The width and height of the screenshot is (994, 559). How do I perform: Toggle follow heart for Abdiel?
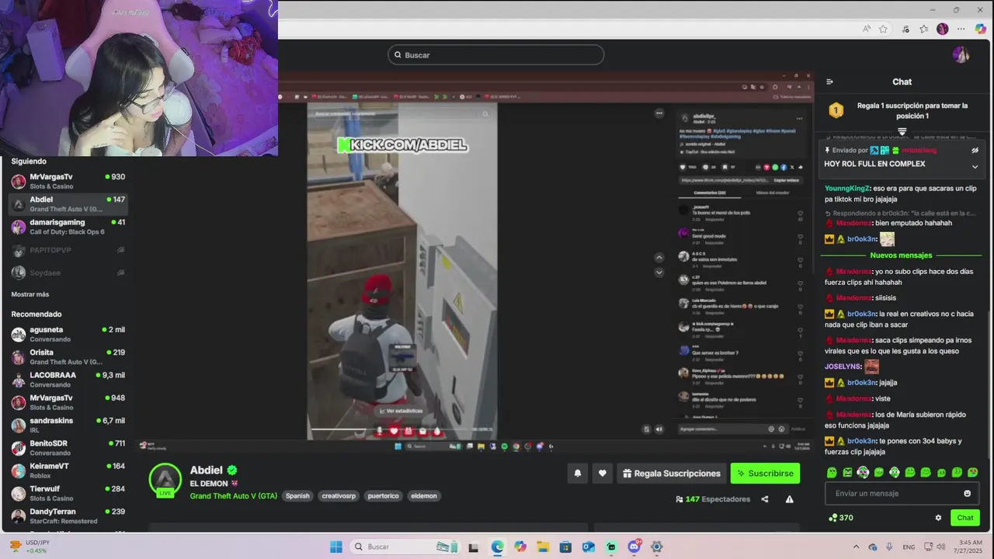pos(602,473)
